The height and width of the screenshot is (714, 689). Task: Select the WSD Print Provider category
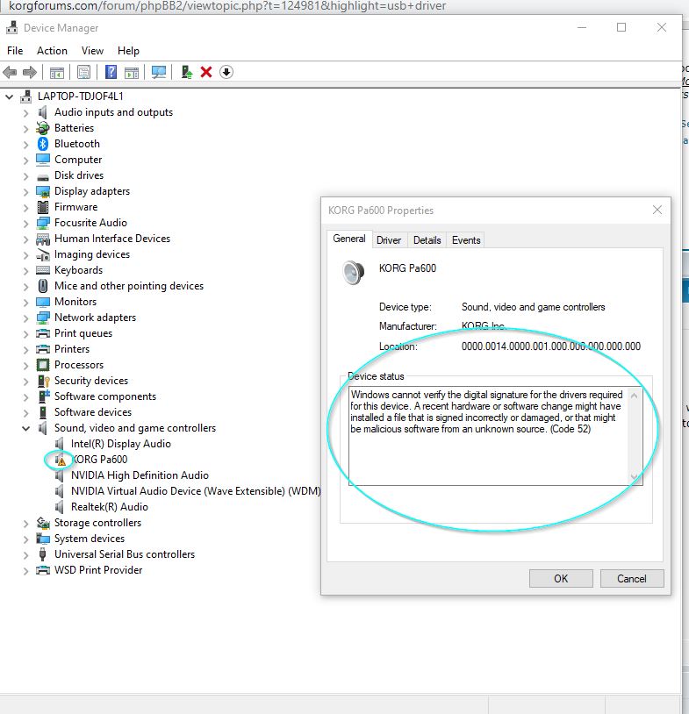click(98, 569)
